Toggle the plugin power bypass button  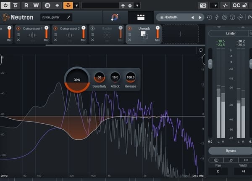5,5
